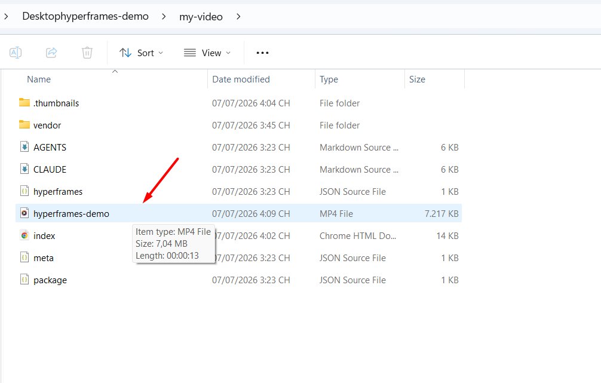
Task: Click the index file name
Action: click(44, 236)
